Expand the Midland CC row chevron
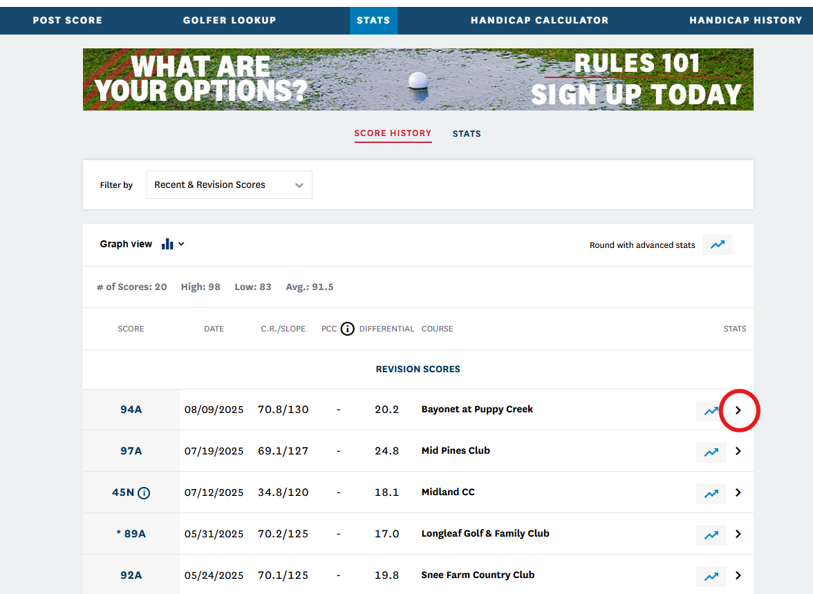This screenshot has width=813, height=594. 738,493
